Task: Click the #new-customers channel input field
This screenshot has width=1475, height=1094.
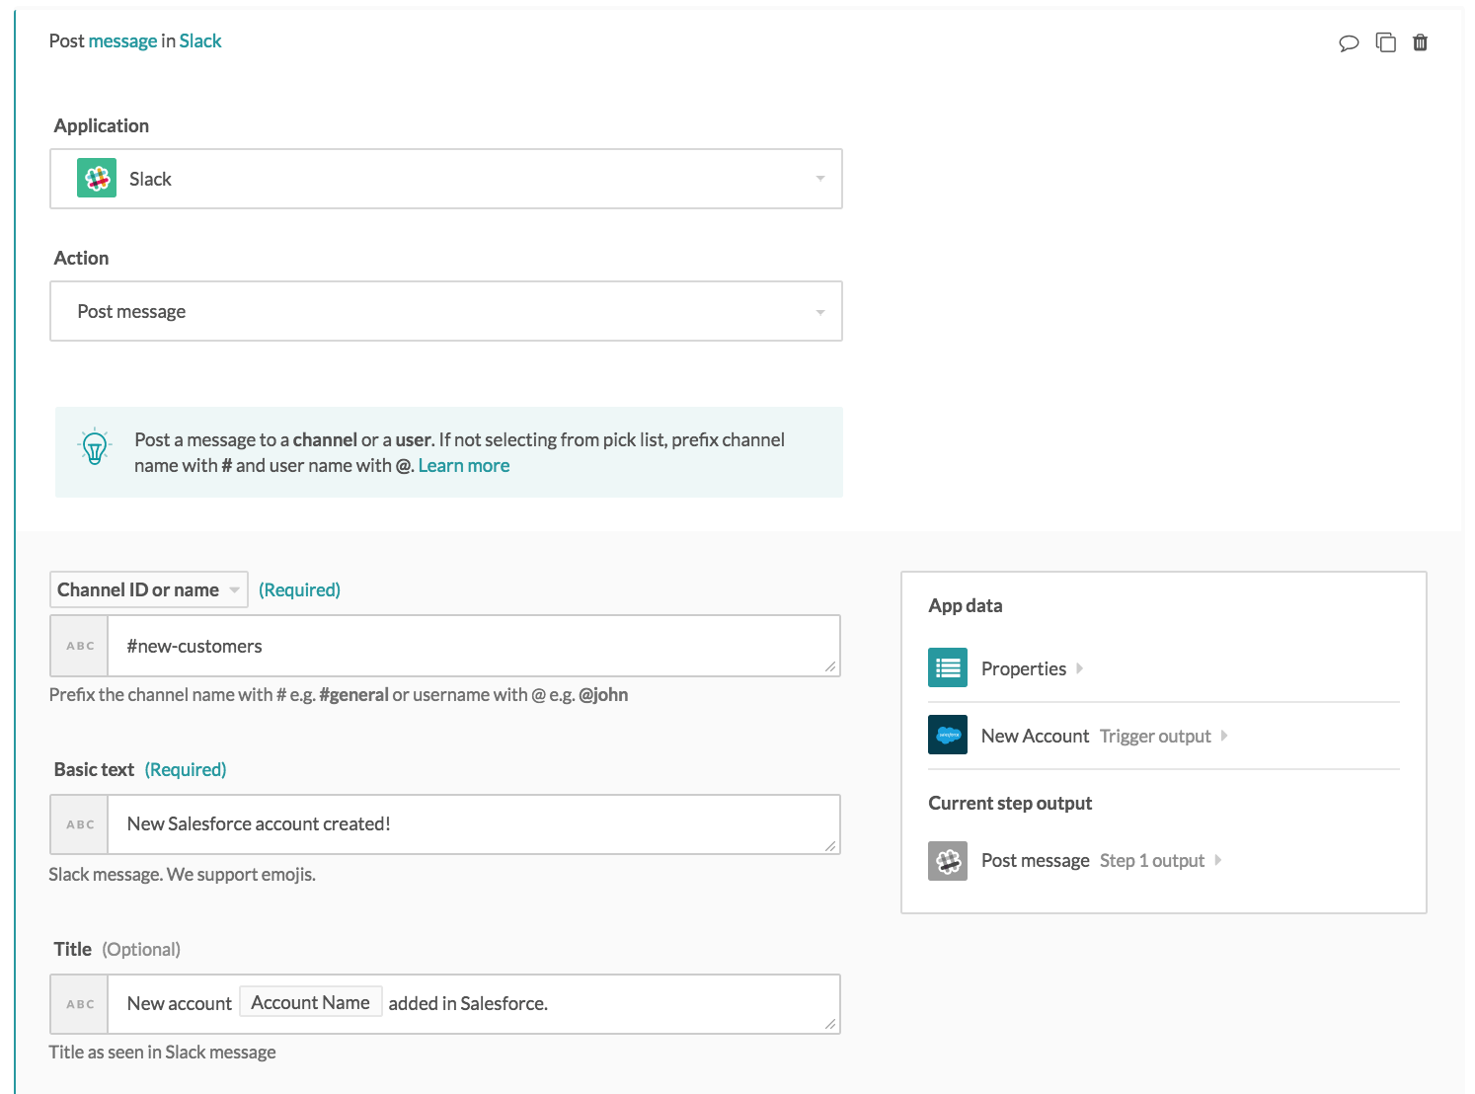Action: [472, 646]
